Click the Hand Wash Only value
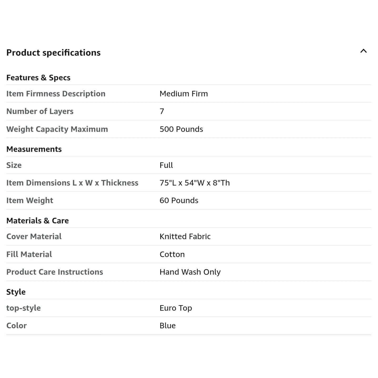The width and height of the screenshot is (378, 378). 190,272
